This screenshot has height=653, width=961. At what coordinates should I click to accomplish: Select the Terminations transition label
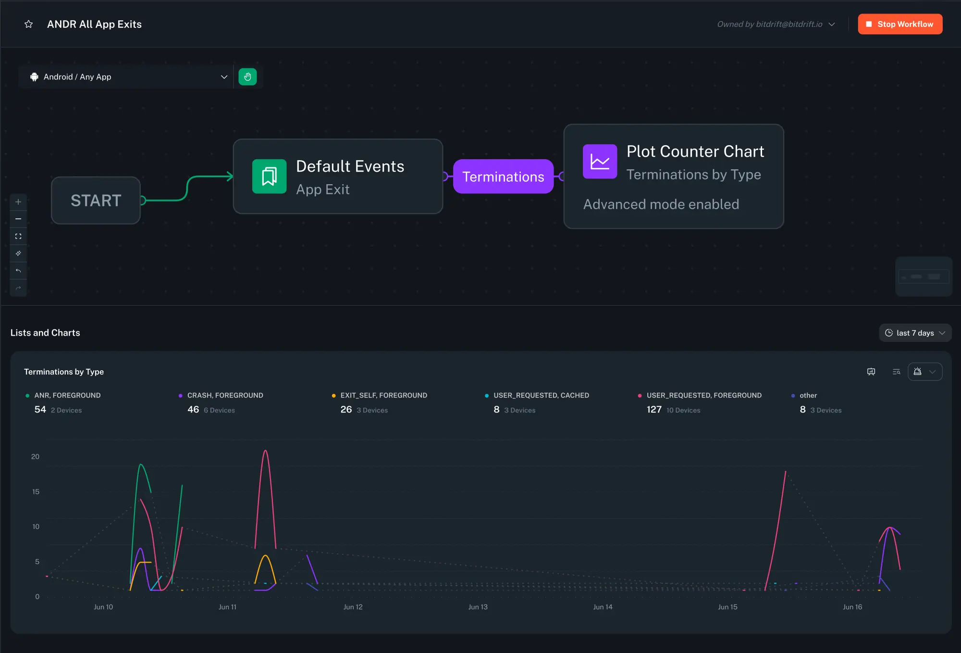(503, 176)
